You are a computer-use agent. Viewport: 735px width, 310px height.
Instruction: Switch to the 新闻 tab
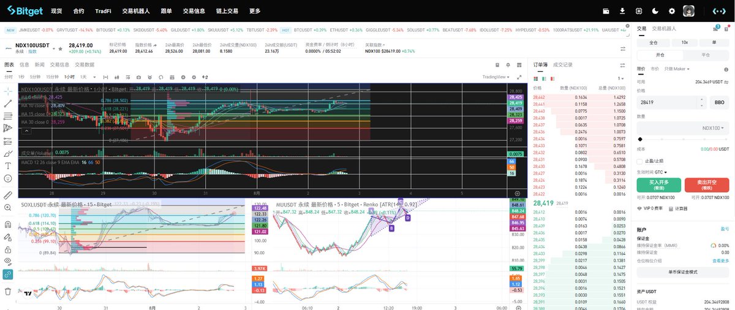pyautogui.click(x=40, y=64)
